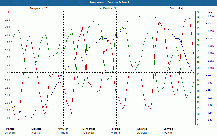Click temperature axis value "12,0"
The image size is (217, 136).
point(8,88)
